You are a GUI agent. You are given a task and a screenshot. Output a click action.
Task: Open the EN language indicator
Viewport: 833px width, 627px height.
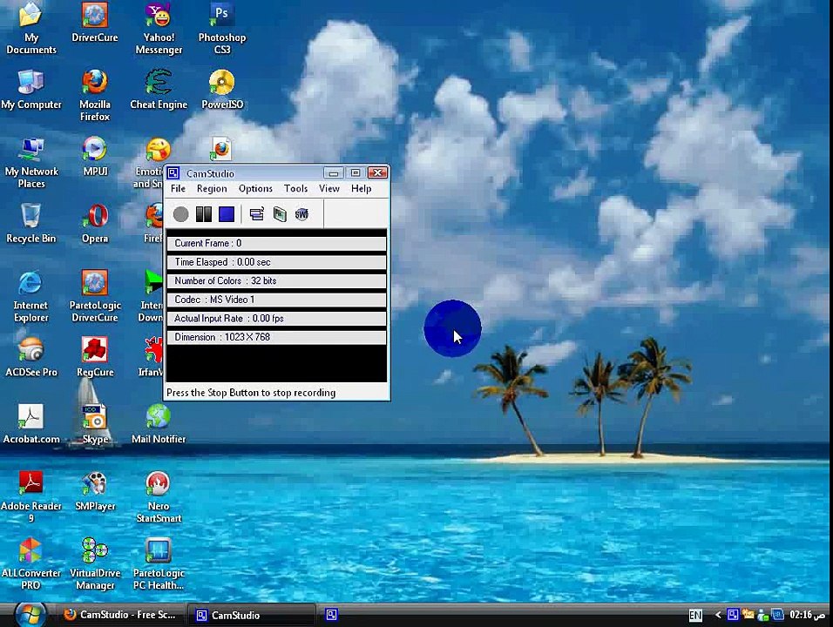pos(694,616)
